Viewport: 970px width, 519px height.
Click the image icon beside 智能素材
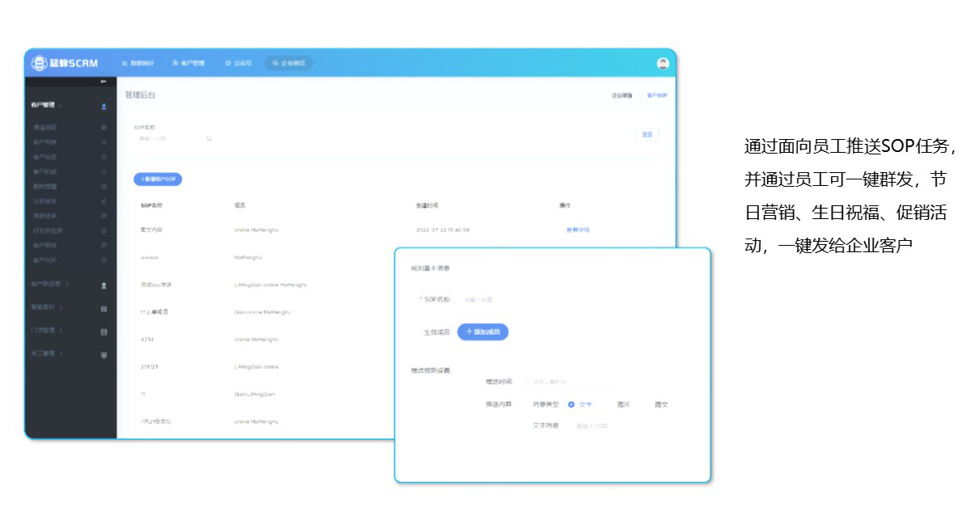(103, 308)
